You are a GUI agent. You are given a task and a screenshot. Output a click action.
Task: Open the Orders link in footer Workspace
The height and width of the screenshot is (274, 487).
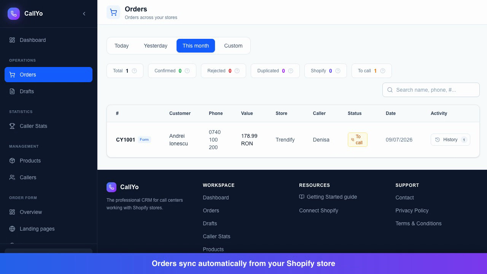211,210
